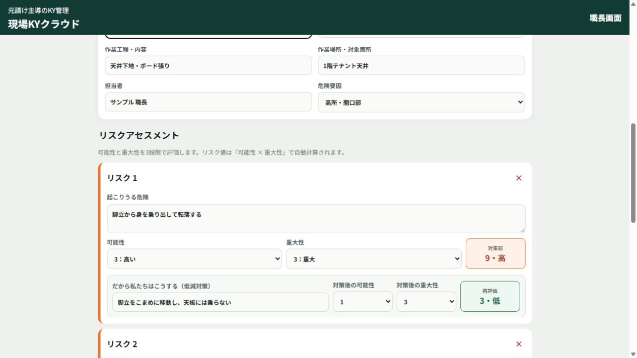Image resolution: width=637 pixels, height=358 pixels.
Task: Click the 現場KYクラウド app title
Action: [44, 24]
